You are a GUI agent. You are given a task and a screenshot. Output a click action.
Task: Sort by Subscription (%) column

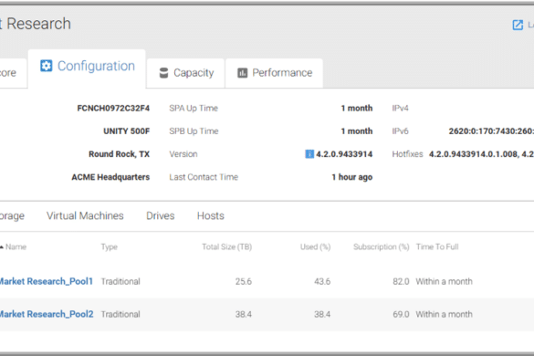click(381, 247)
